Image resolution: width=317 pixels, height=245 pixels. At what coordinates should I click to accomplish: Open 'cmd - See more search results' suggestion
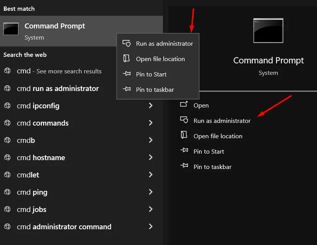point(59,71)
